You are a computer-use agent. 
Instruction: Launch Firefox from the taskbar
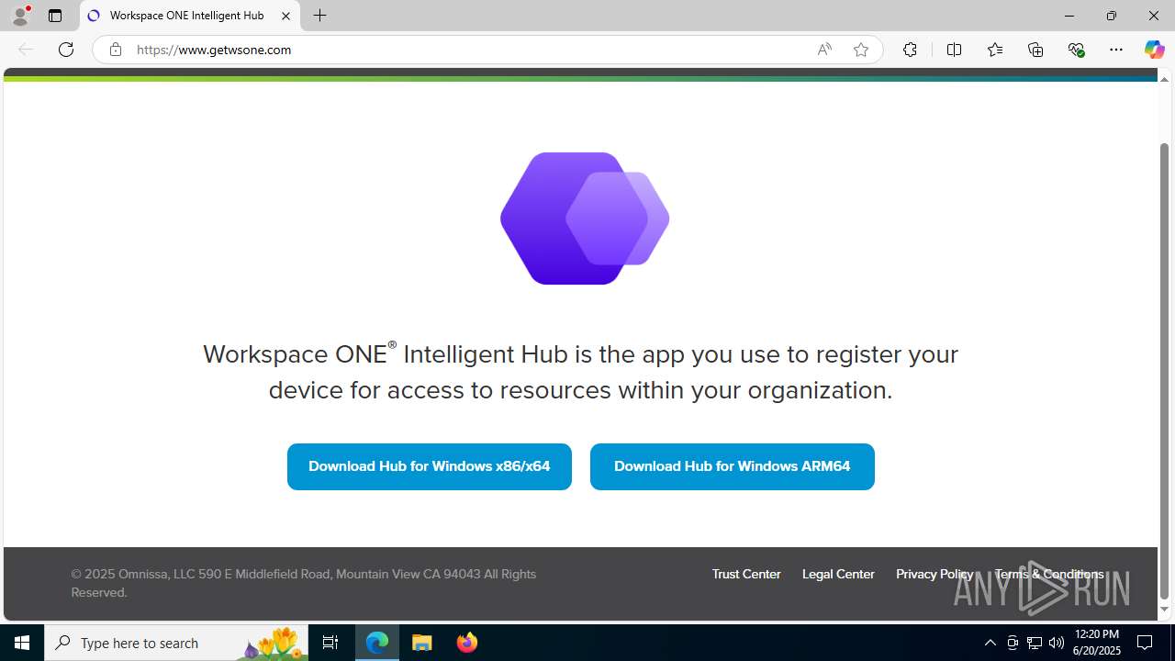pyautogui.click(x=467, y=643)
